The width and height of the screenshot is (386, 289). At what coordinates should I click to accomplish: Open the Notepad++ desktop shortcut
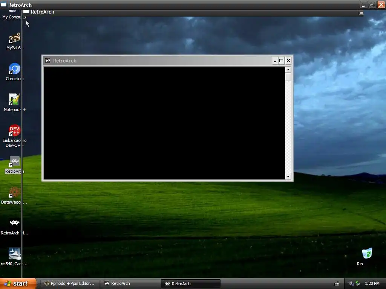click(x=15, y=102)
